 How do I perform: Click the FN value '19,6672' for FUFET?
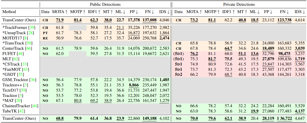[x=149, y=53]
